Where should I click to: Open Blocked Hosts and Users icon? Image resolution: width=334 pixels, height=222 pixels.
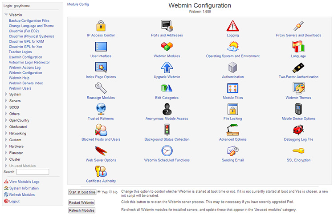(x=101, y=130)
